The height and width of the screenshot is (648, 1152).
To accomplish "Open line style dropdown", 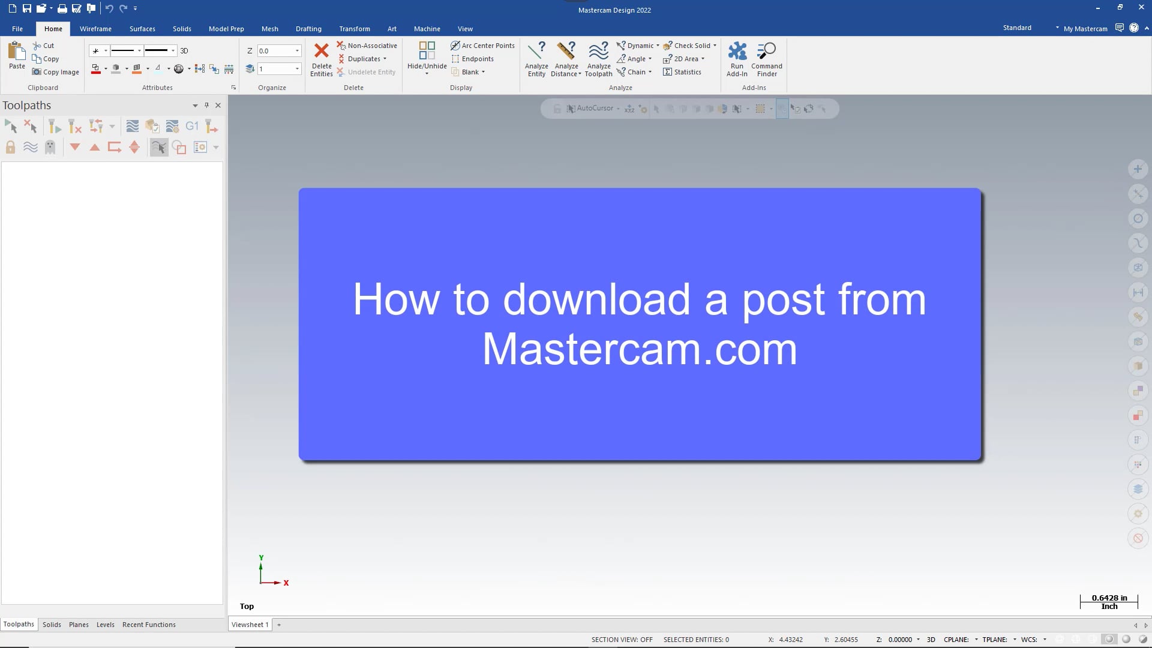I will tap(139, 51).
